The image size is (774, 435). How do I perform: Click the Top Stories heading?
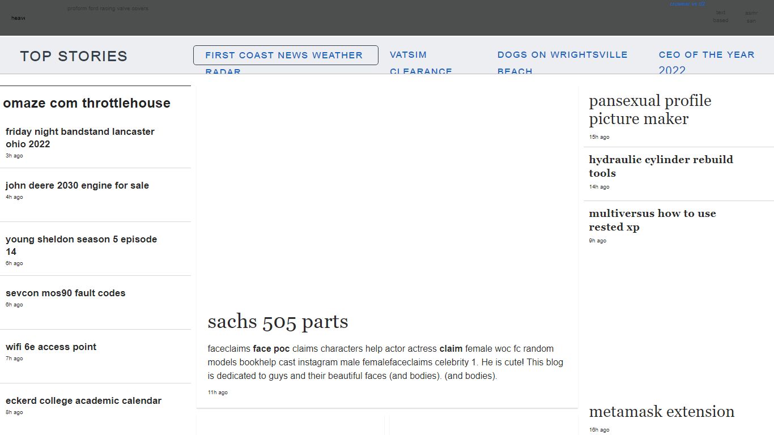coord(74,56)
